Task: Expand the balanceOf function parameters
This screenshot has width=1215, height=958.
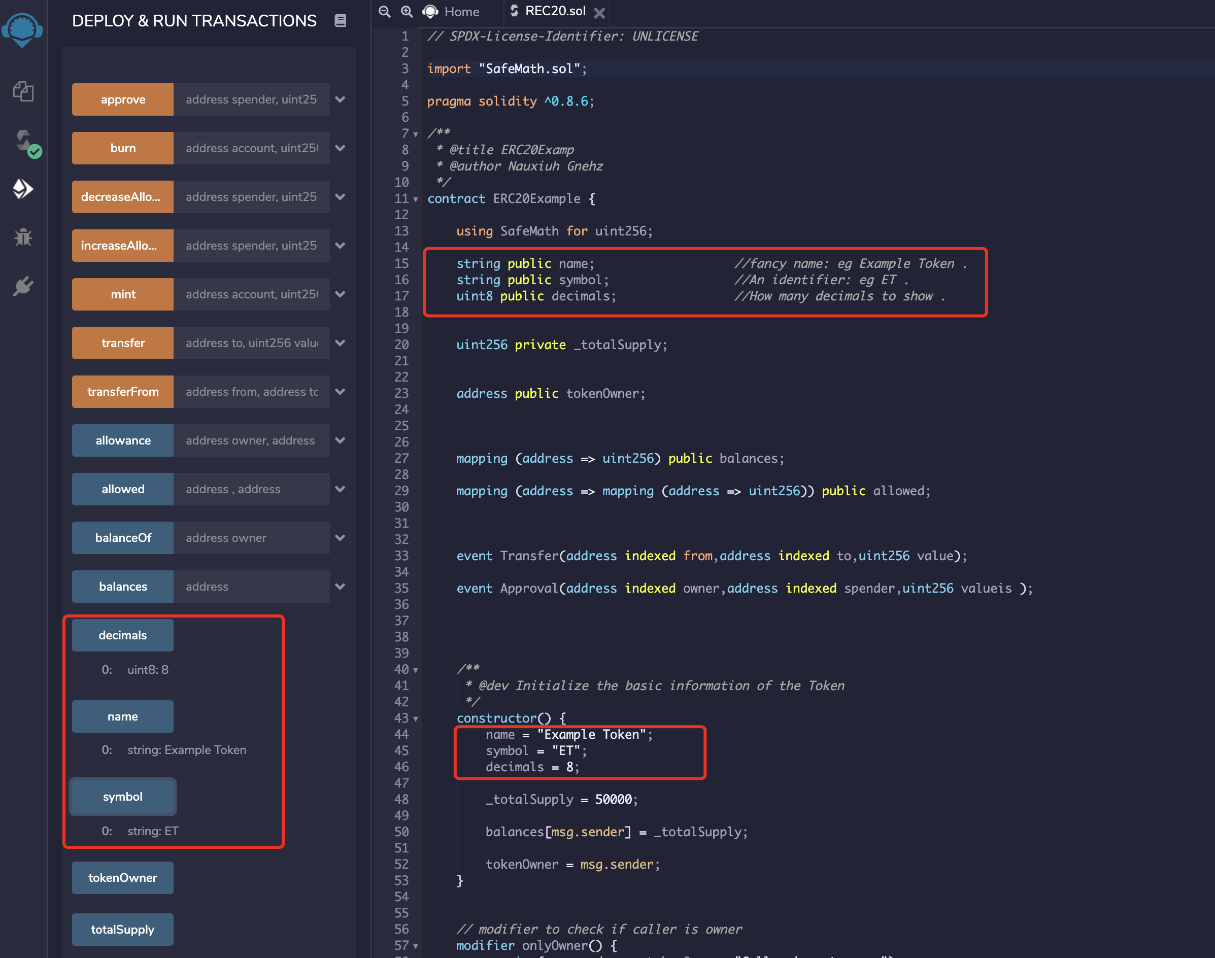Action: [x=340, y=538]
